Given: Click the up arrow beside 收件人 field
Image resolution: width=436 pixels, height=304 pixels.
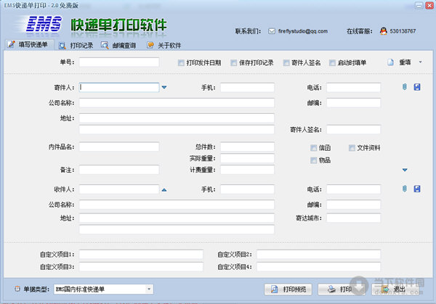Looking at the screenshot, I should click(164, 190).
